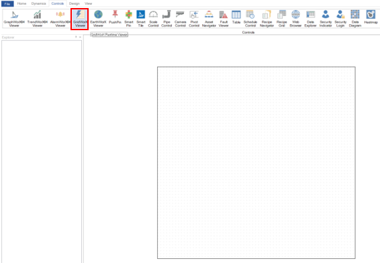Screen dimensions: 380x263
Task: Close the Explorer panel
Action: tap(80, 37)
